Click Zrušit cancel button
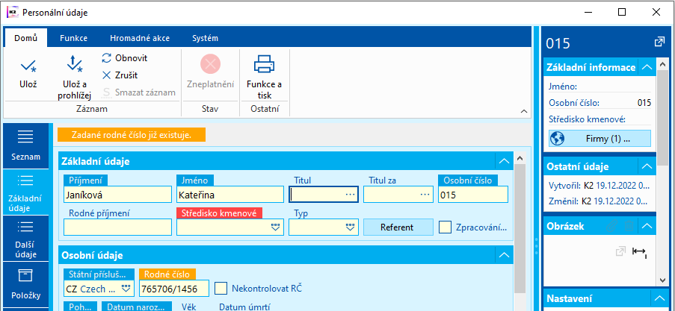The image size is (675, 311). (120, 75)
